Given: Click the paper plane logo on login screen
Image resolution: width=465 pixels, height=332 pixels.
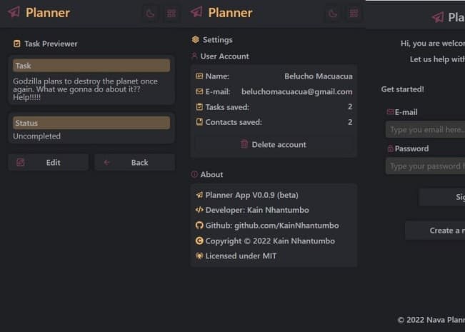Looking at the screenshot, I should 438,17.
